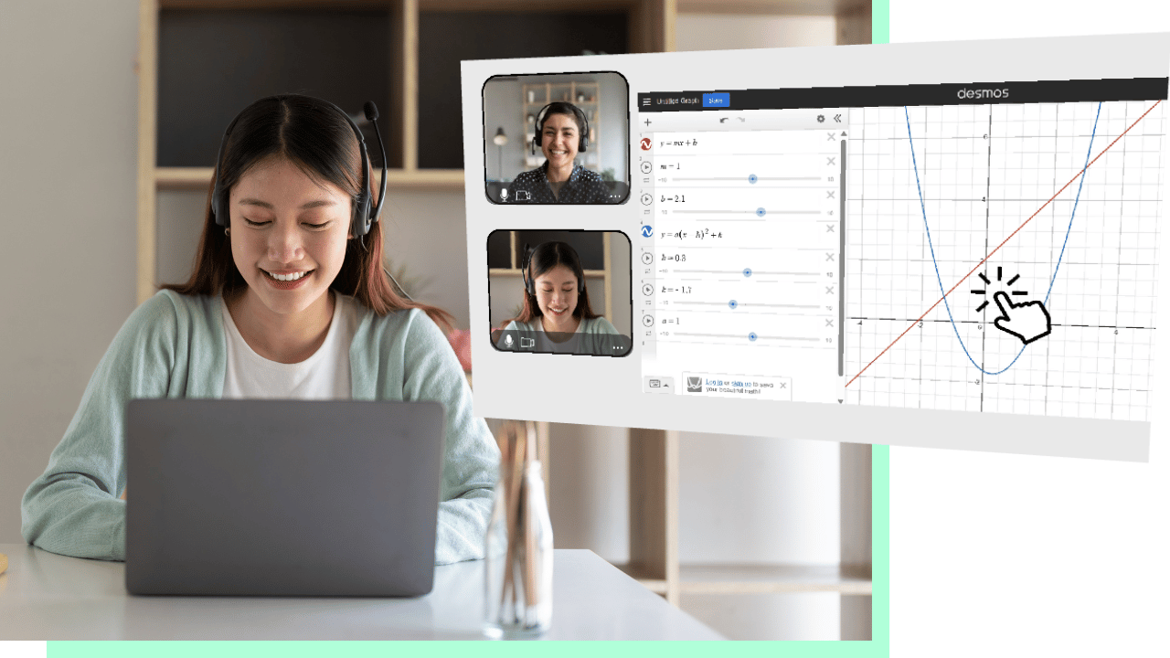Click the blue Save button

716,101
